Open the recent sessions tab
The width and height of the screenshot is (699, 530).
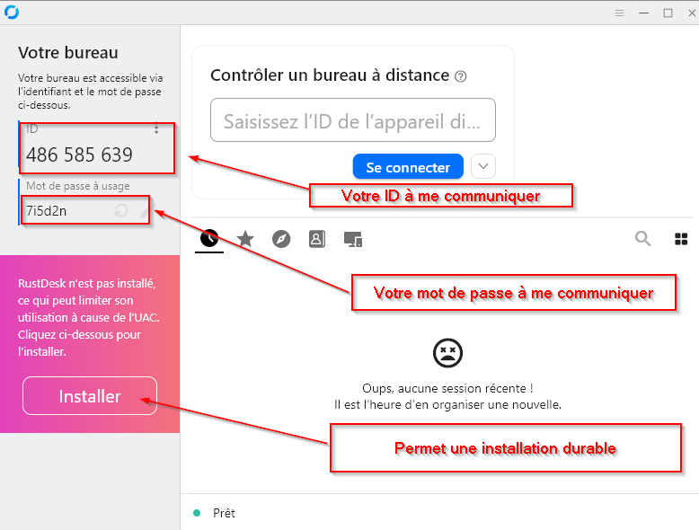tap(209, 238)
